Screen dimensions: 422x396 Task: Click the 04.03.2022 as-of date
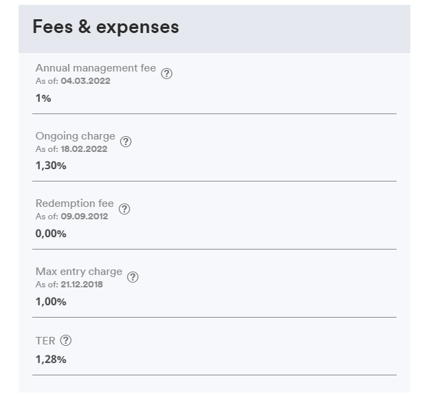85,81
